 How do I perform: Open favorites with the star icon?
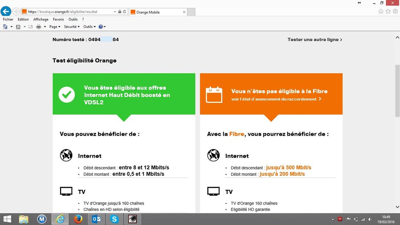(x=388, y=11)
